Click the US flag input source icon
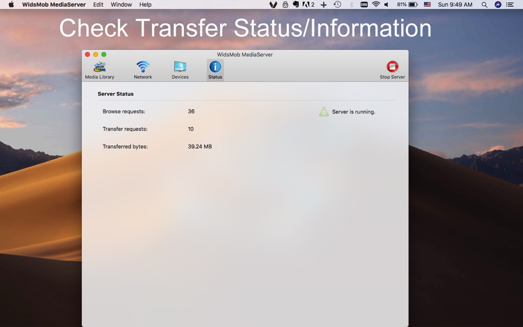The width and height of the screenshot is (523, 327). [x=427, y=4]
